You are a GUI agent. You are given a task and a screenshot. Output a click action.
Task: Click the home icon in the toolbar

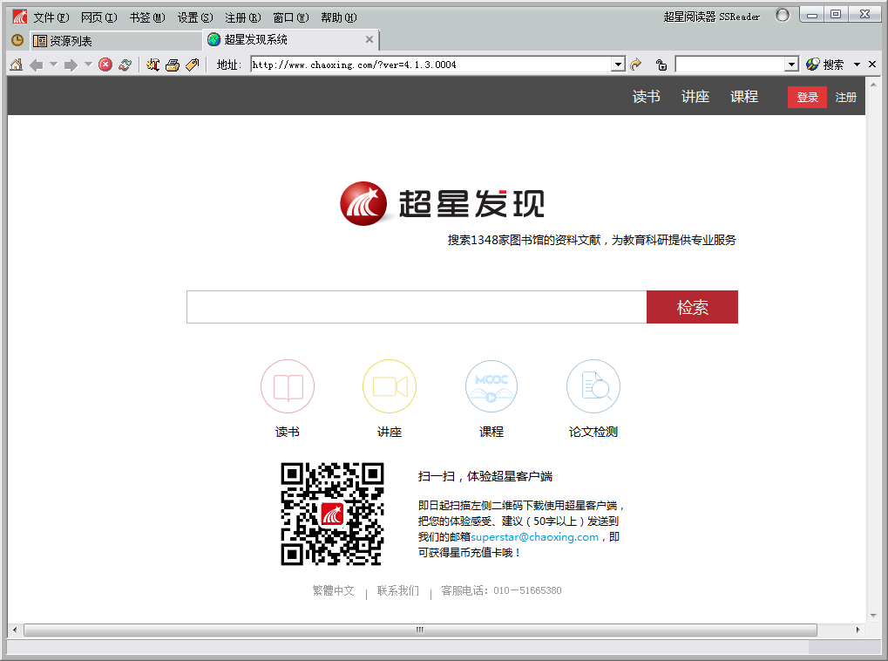(x=16, y=65)
